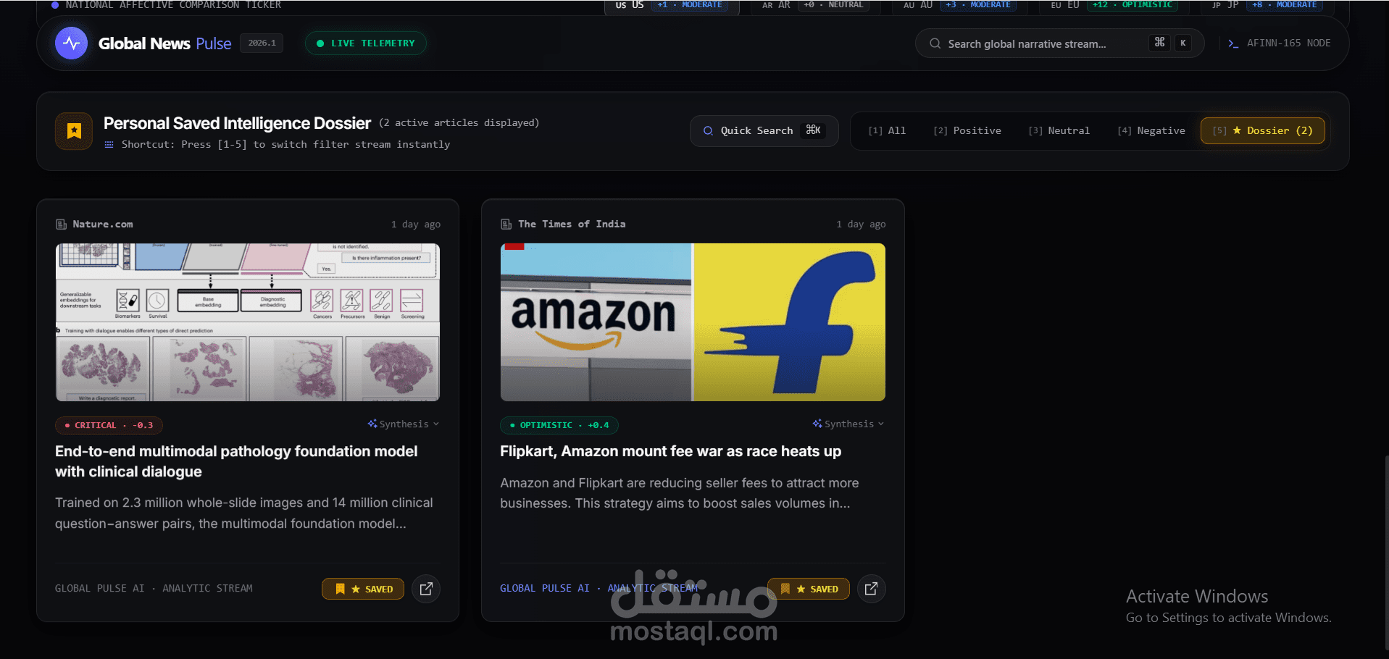Click the AFINN-165 NODE label
The width and height of the screenshot is (1389, 659).
click(x=1288, y=43)
